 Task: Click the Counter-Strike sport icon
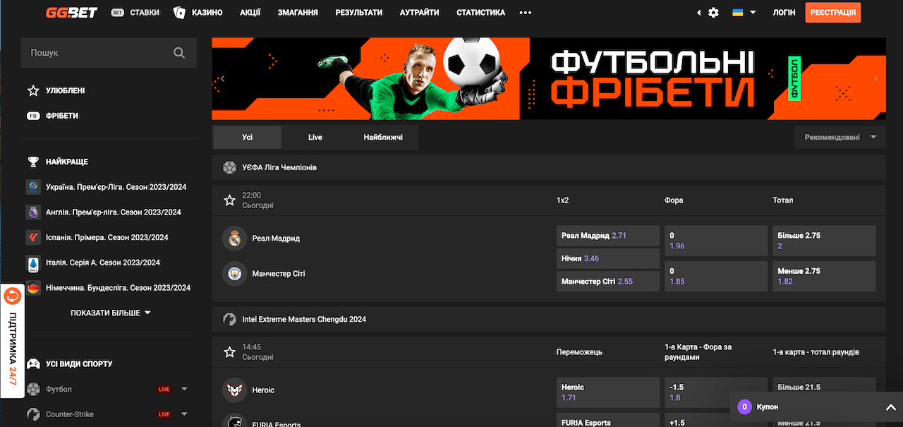33,414
